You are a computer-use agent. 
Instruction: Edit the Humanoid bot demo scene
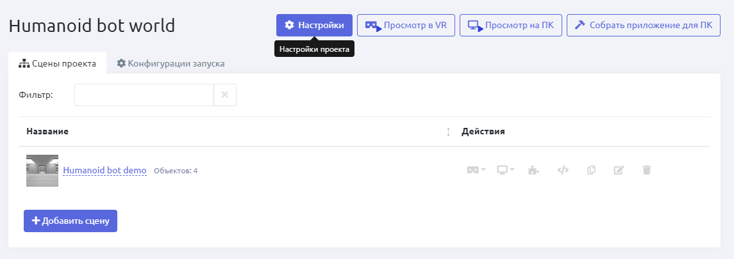pyautogui.click(x=619, y=170)
